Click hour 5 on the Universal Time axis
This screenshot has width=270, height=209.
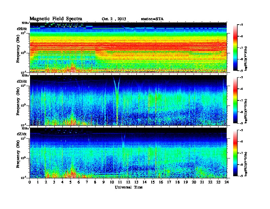pos(71,182)
